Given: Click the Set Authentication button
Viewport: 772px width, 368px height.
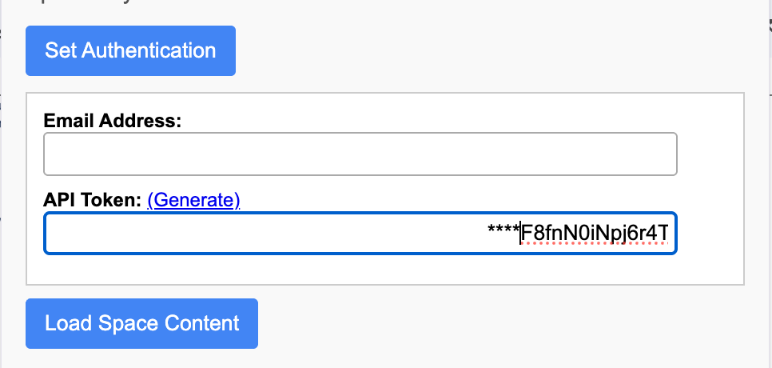Looking at the screenshot, I should point(130,51).
